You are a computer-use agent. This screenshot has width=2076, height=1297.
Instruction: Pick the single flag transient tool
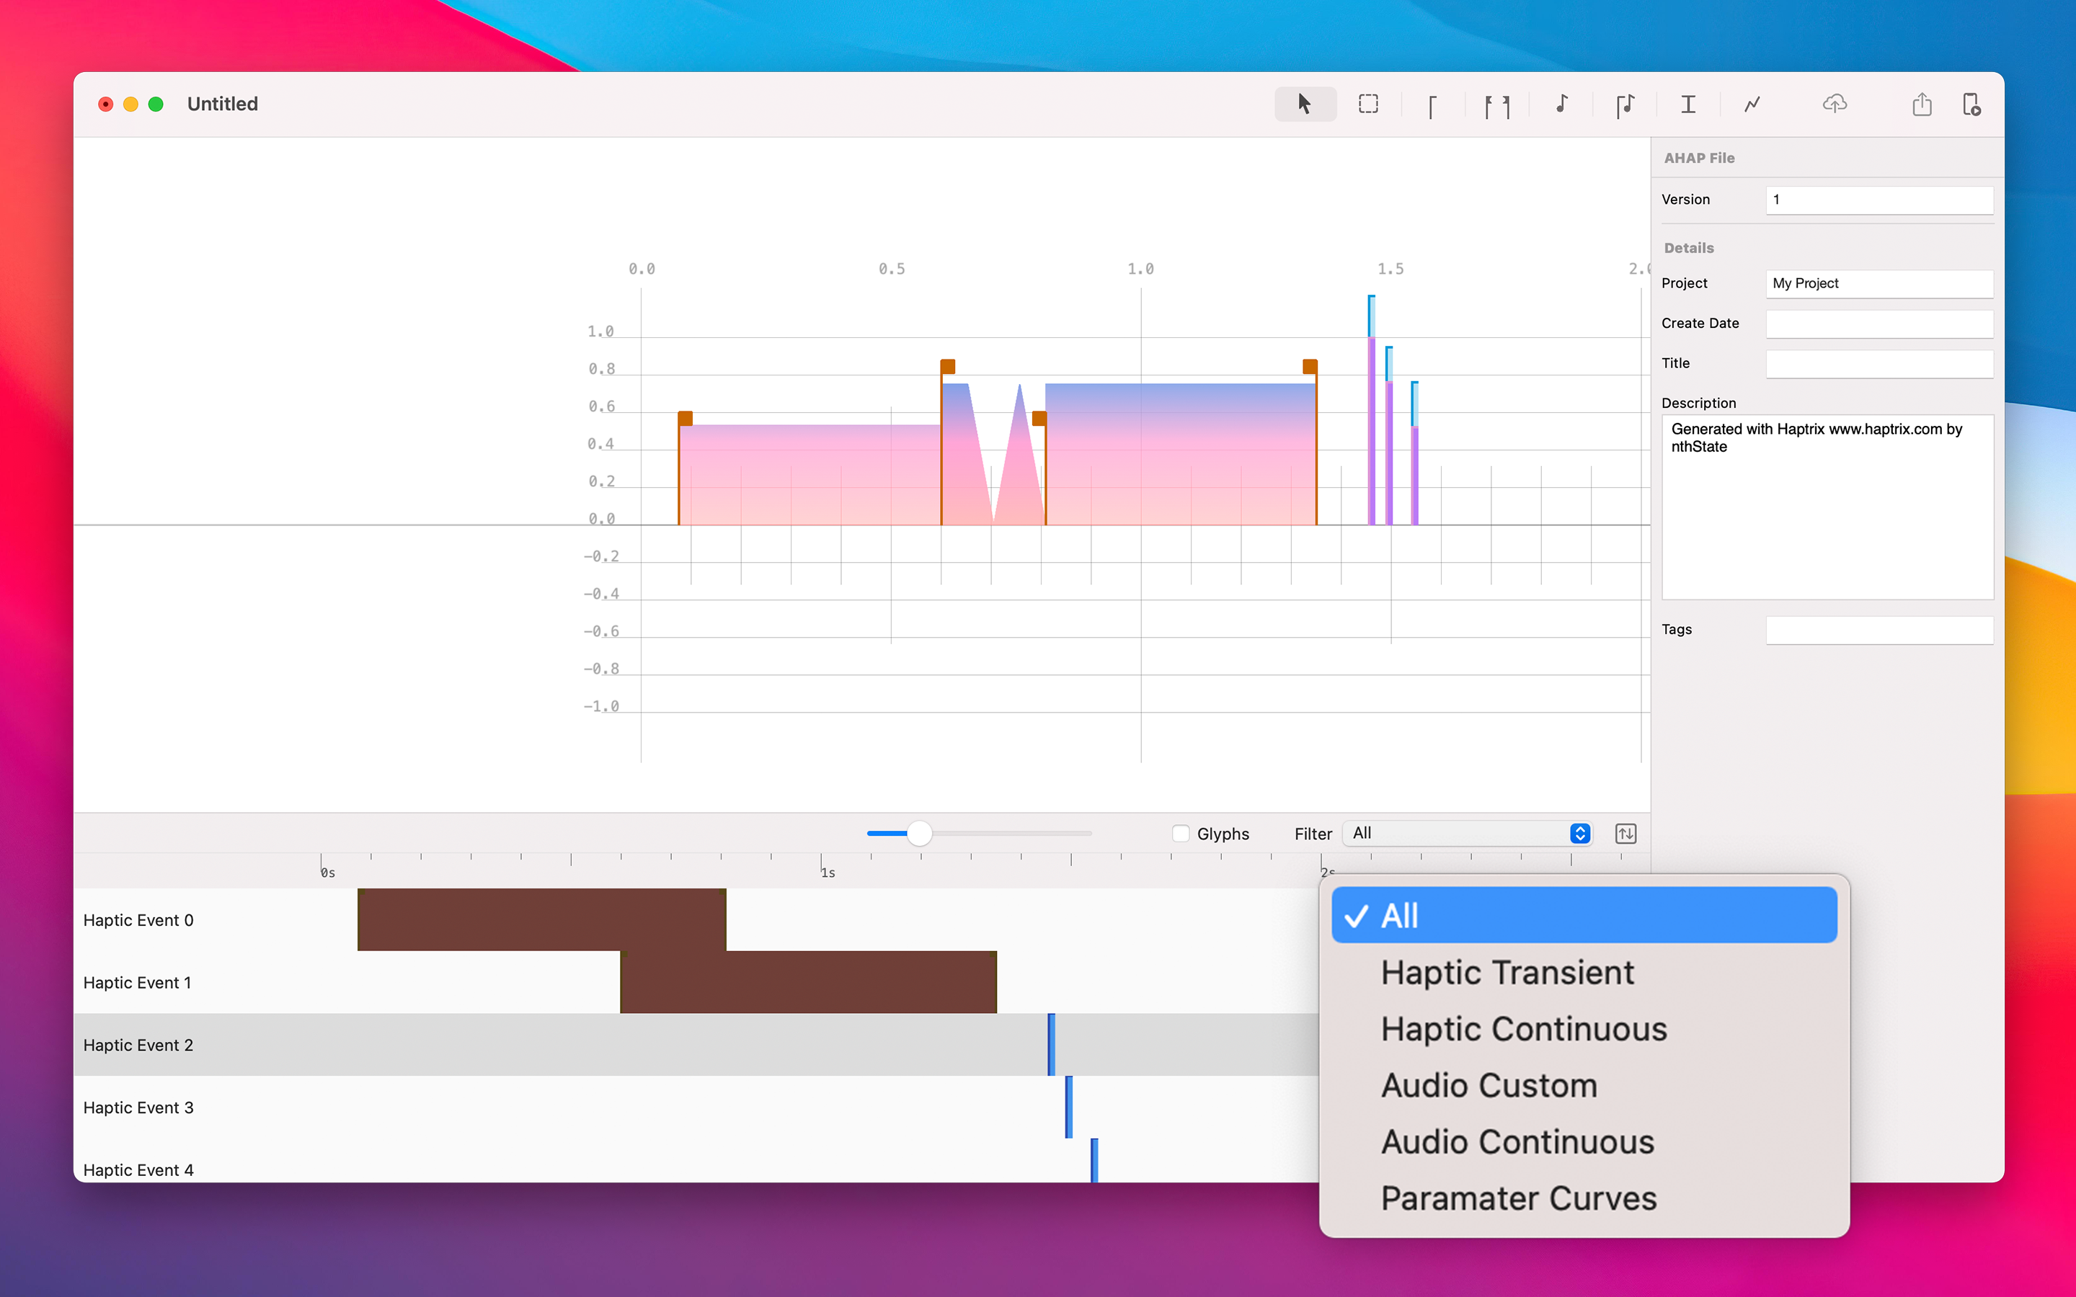pyautogui.click(x=1432, y=105)
